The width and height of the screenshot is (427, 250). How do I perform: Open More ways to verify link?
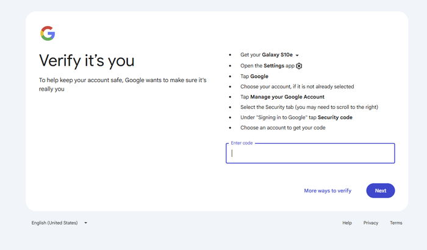328,190
